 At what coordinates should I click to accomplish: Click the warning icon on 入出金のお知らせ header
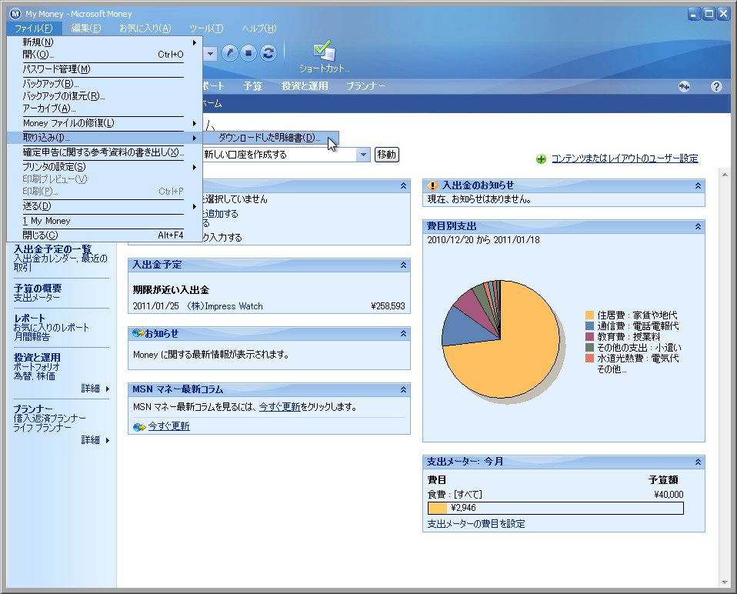point(432,185)
